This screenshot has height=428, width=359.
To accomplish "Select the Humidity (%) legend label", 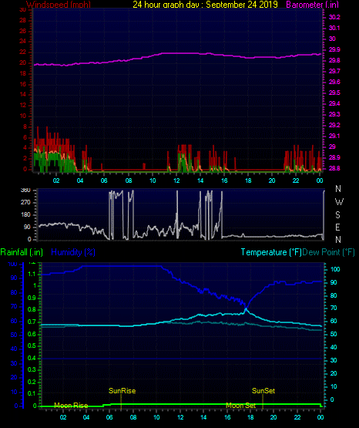I will click(x=73, y=252).
